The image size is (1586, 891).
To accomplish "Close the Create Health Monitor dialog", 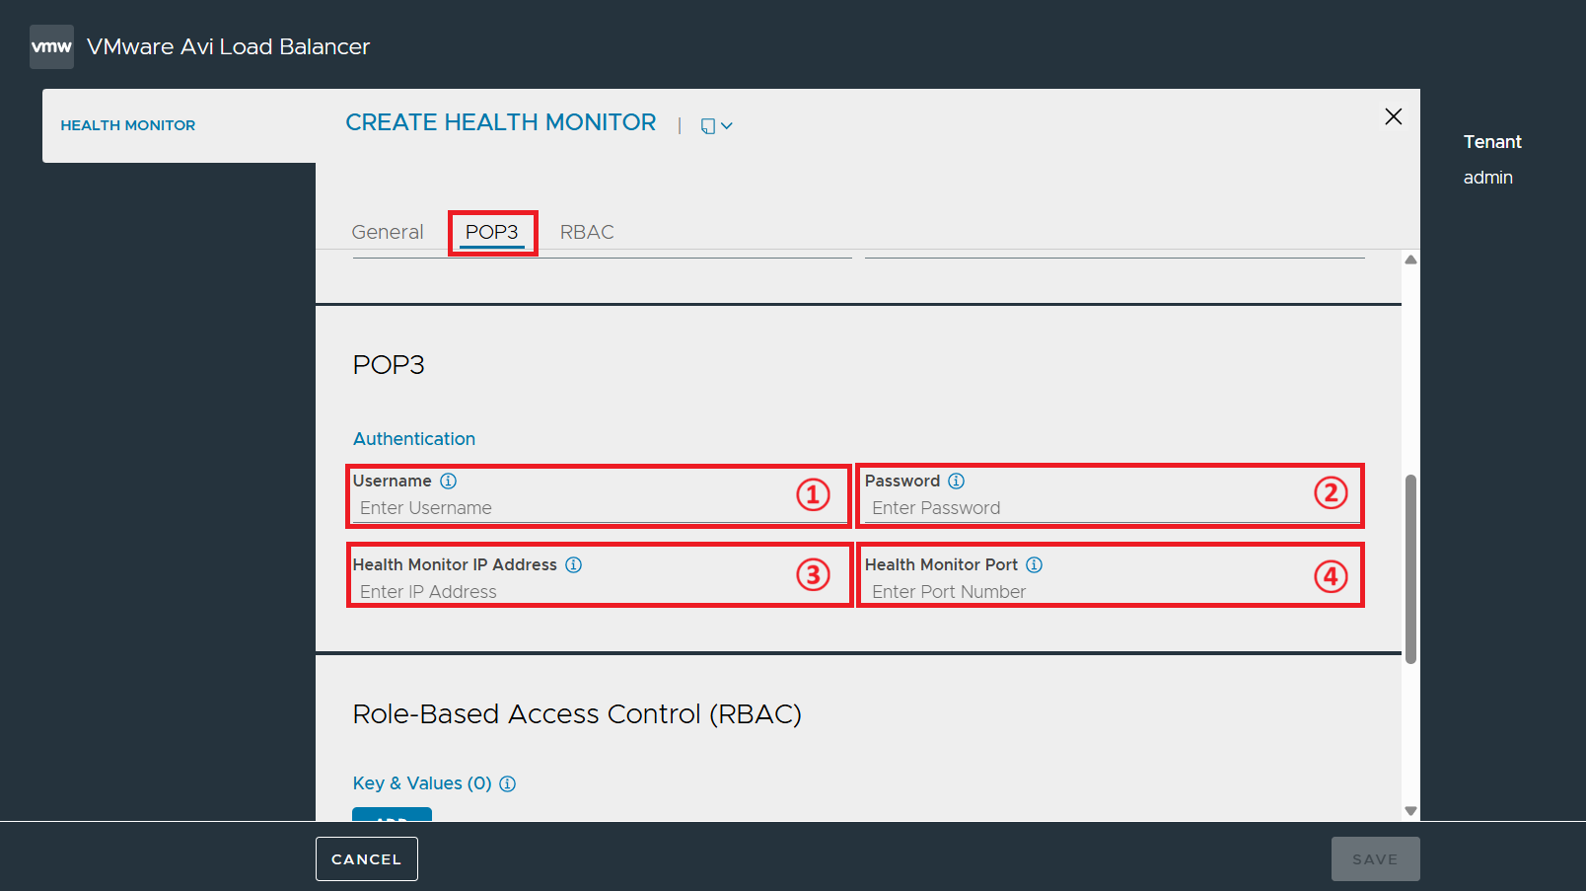I will click(x=1393, y=116).
